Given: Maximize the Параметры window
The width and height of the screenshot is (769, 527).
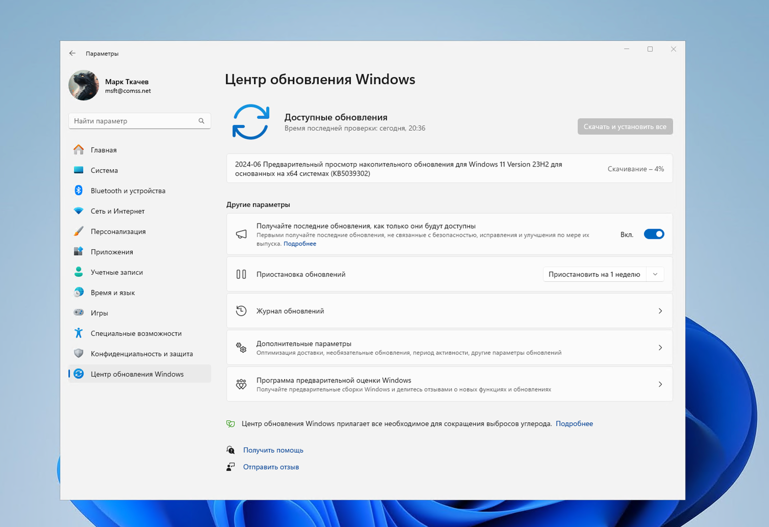Looking at the screenshot, I should [x=650, y=49].
